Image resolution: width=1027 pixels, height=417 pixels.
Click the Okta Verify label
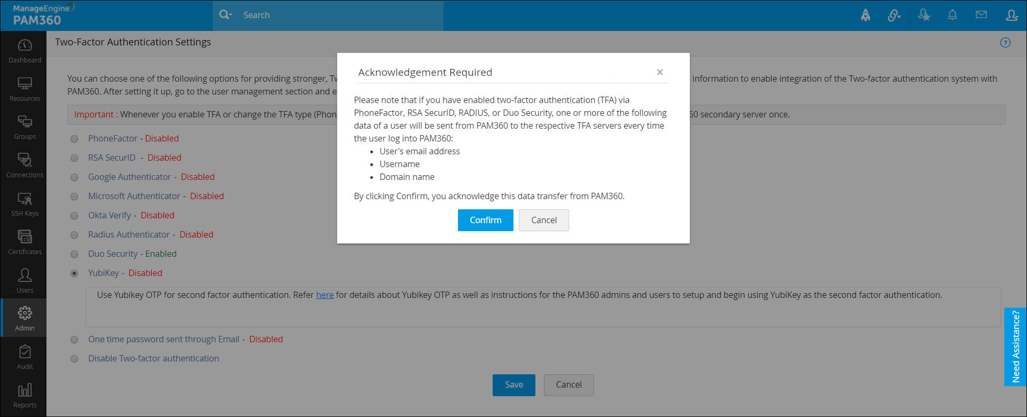[110, 215]
